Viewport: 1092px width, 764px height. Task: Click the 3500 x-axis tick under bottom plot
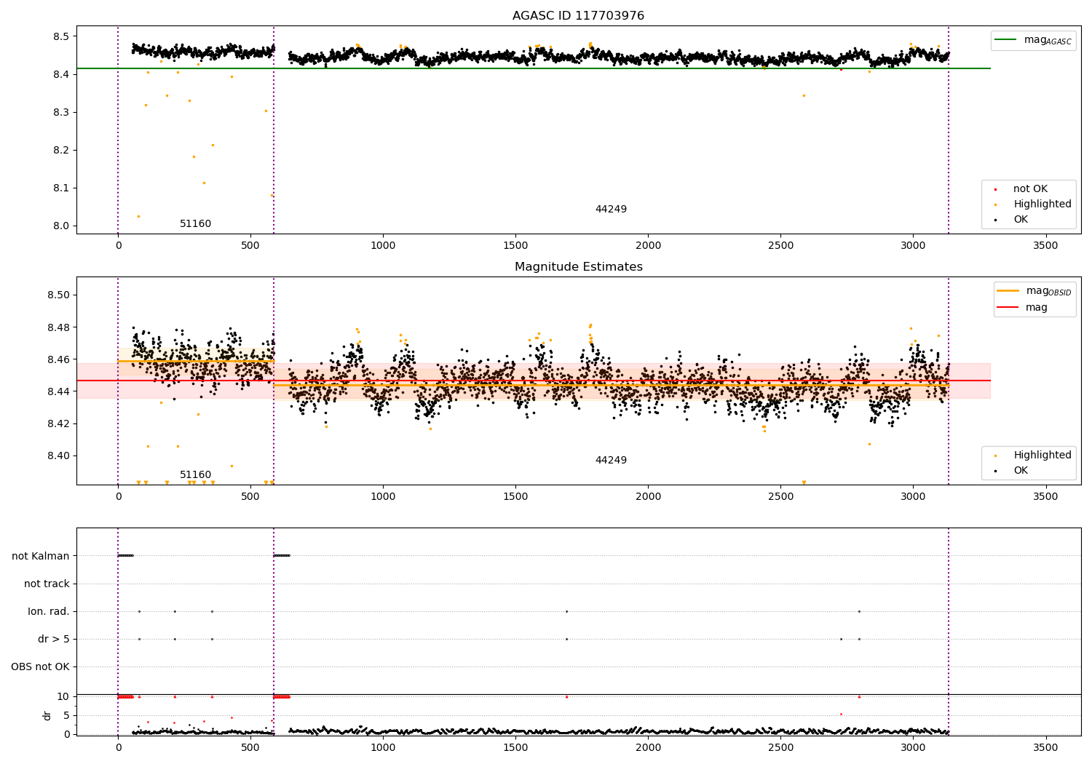coord(1045,748)
